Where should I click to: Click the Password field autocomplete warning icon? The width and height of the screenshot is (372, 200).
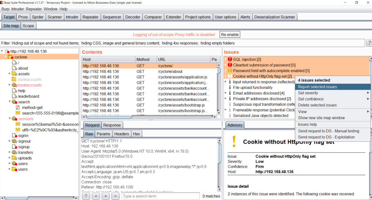(230, 71)
